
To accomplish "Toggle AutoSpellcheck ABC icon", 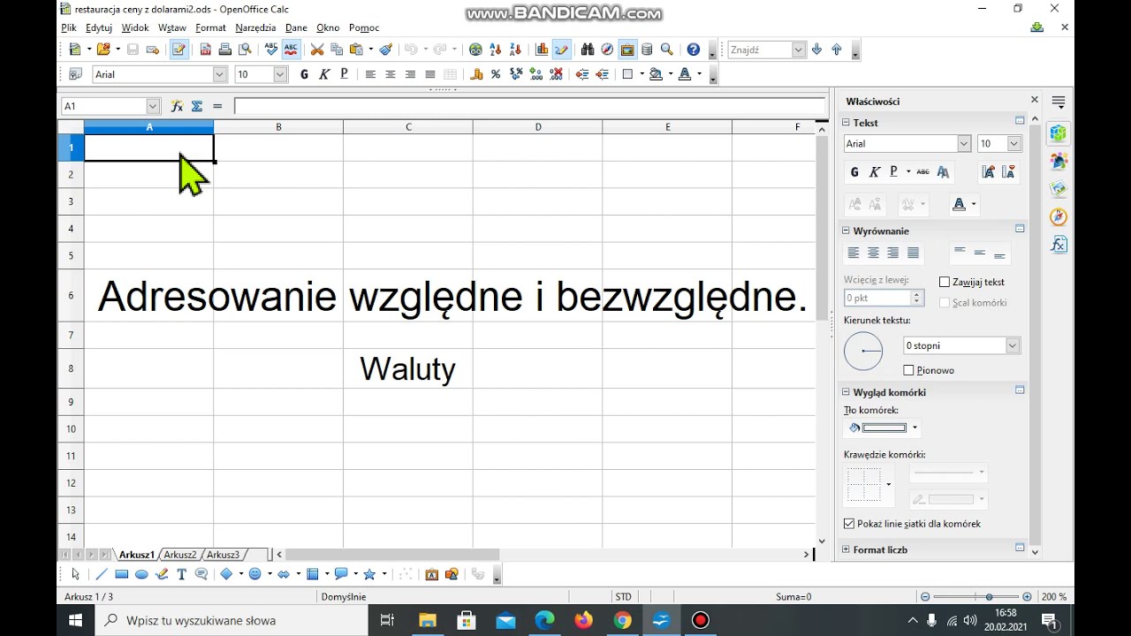I will point(291,49).
